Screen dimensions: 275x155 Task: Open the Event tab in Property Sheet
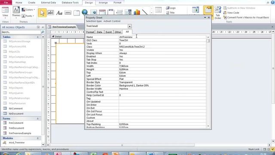click(x=109, y=32)
